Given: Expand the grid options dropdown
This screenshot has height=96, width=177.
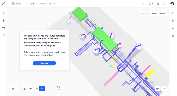Looking at the screenshot, I should [x=24, y=89].
